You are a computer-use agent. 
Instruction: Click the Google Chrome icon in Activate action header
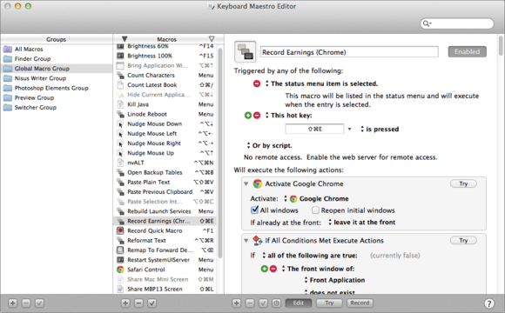[258, 183]
